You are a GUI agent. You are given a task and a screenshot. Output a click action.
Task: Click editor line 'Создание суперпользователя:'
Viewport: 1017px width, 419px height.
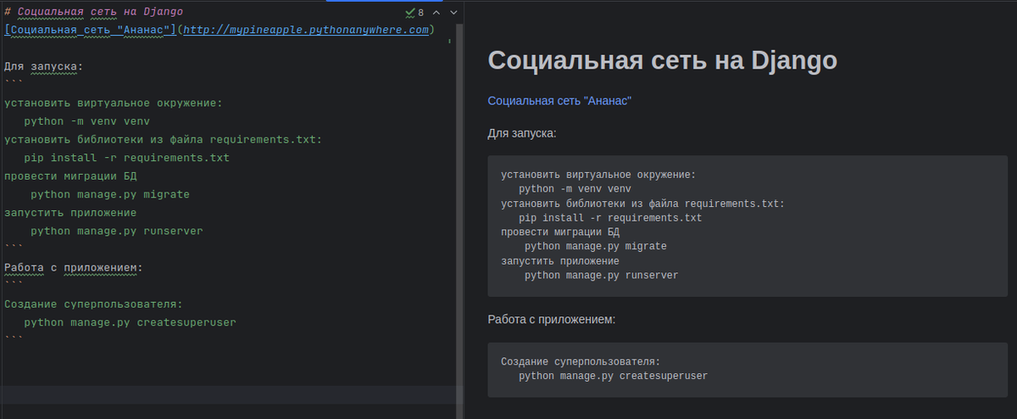(93, 304)
